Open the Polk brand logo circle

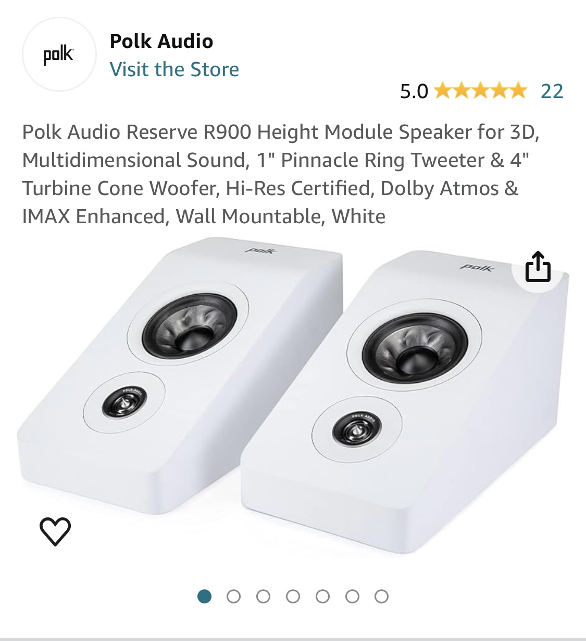pyautogui.click(x=59, y=54)
